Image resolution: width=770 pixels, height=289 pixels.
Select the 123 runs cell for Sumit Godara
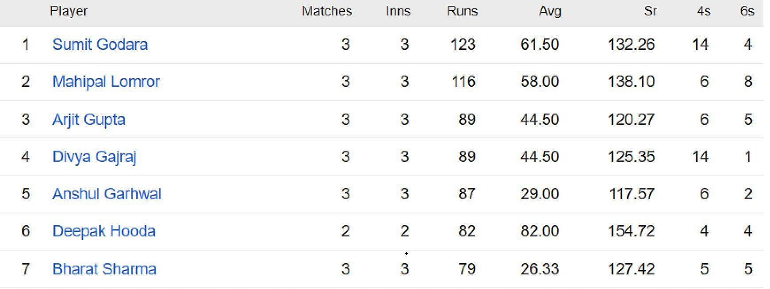[463, 45]
